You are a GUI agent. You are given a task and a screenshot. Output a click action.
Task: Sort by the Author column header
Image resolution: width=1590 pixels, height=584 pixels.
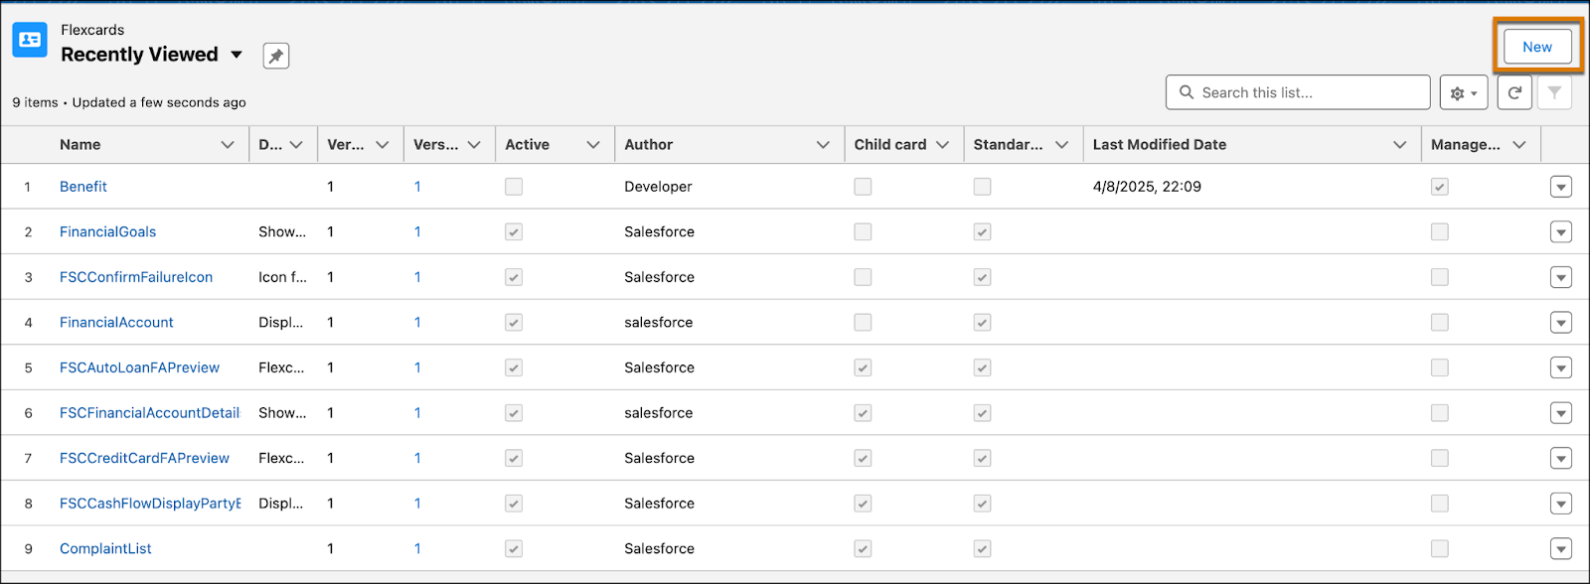(x=649, y=145)
